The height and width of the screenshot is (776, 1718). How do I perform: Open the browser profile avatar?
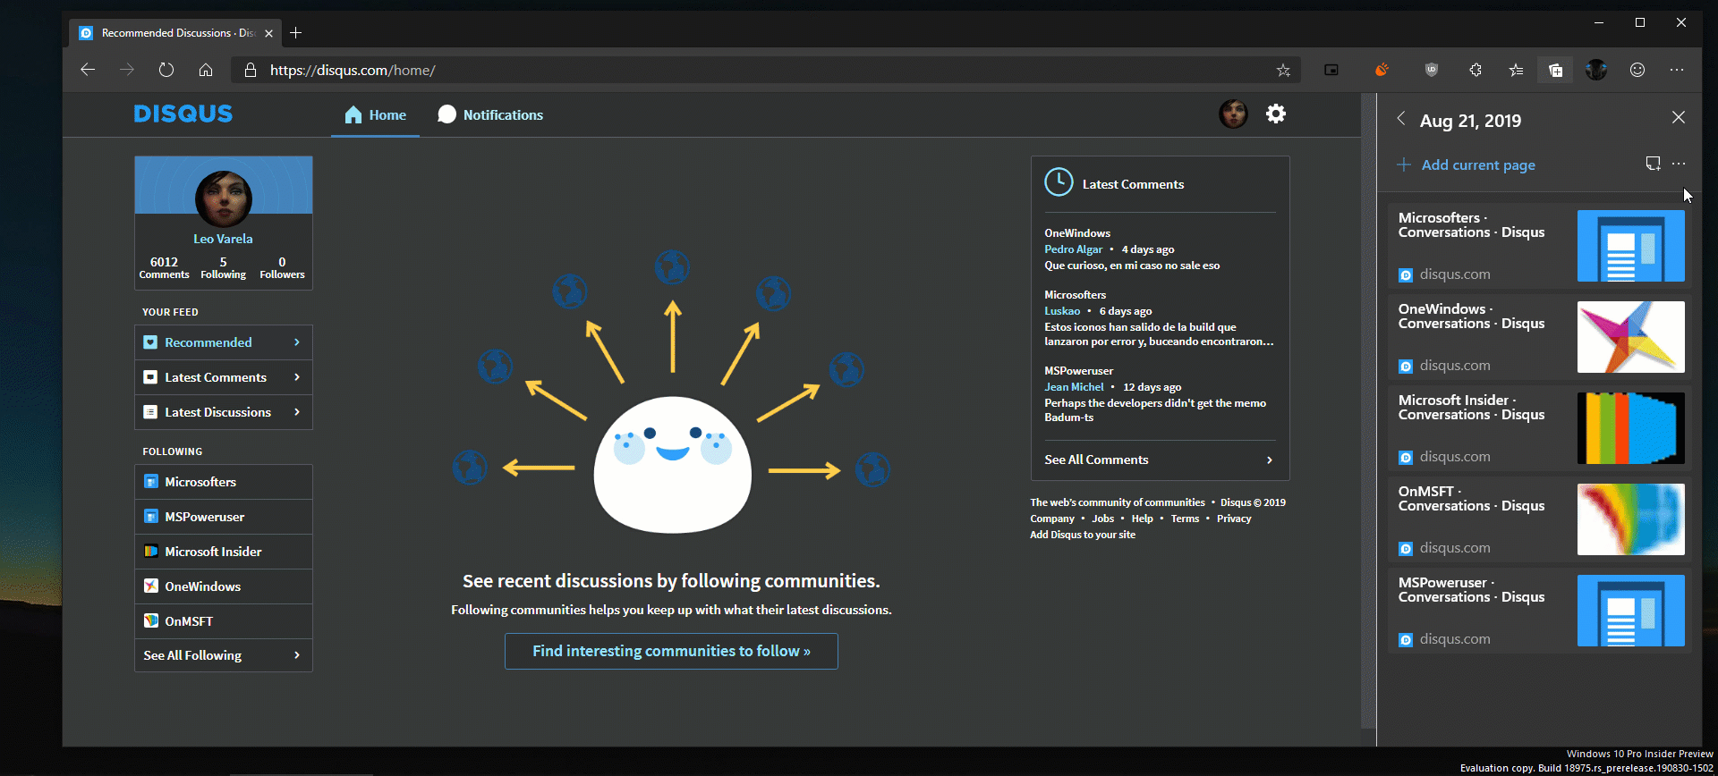coord(1596,70)
